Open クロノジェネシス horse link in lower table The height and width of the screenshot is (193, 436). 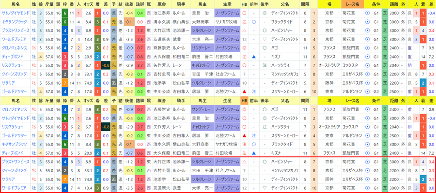click(14, 109)
